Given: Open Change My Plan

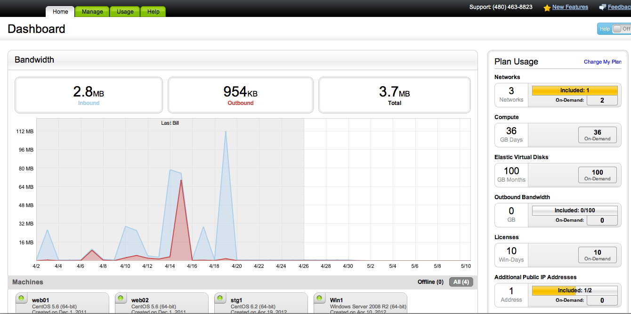Looking at the screenshot, I should click(602, 62).
